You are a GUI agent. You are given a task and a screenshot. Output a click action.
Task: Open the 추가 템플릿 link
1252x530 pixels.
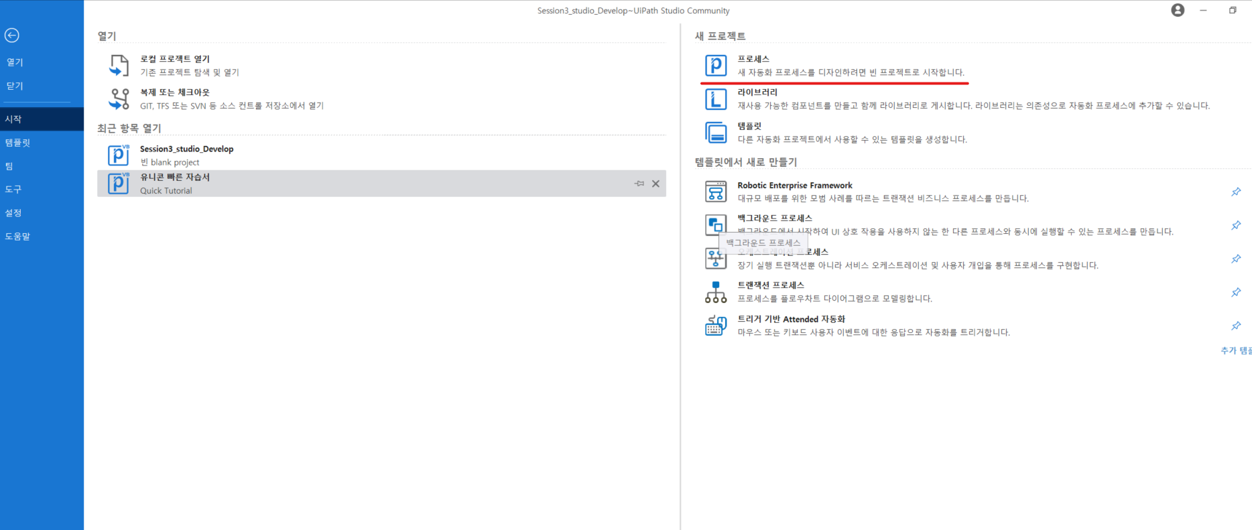1236,350
